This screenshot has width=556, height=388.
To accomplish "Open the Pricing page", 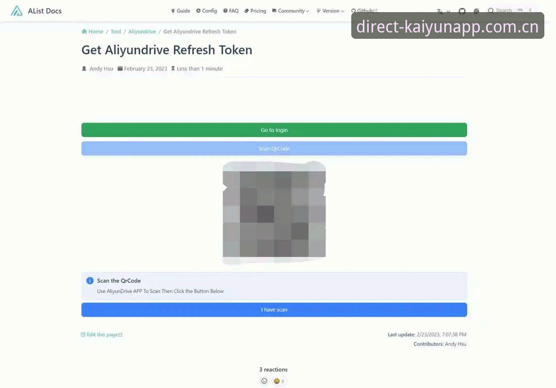I will 255,11.
